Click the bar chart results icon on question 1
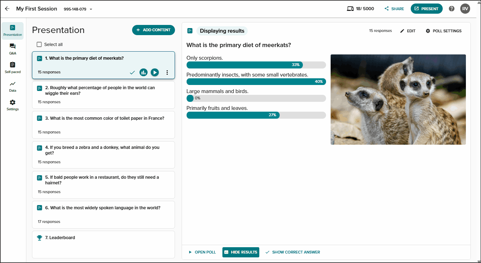 click(143, 72)
